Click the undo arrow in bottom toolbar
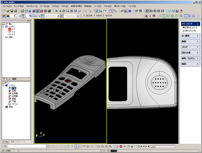Viewport: 202px width, 153px height. coord(125,146)
